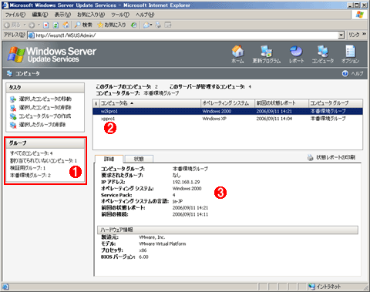Click the Help (ヘルプ) question mark icon
Screen dimensions: 370x292
point(345,73)
